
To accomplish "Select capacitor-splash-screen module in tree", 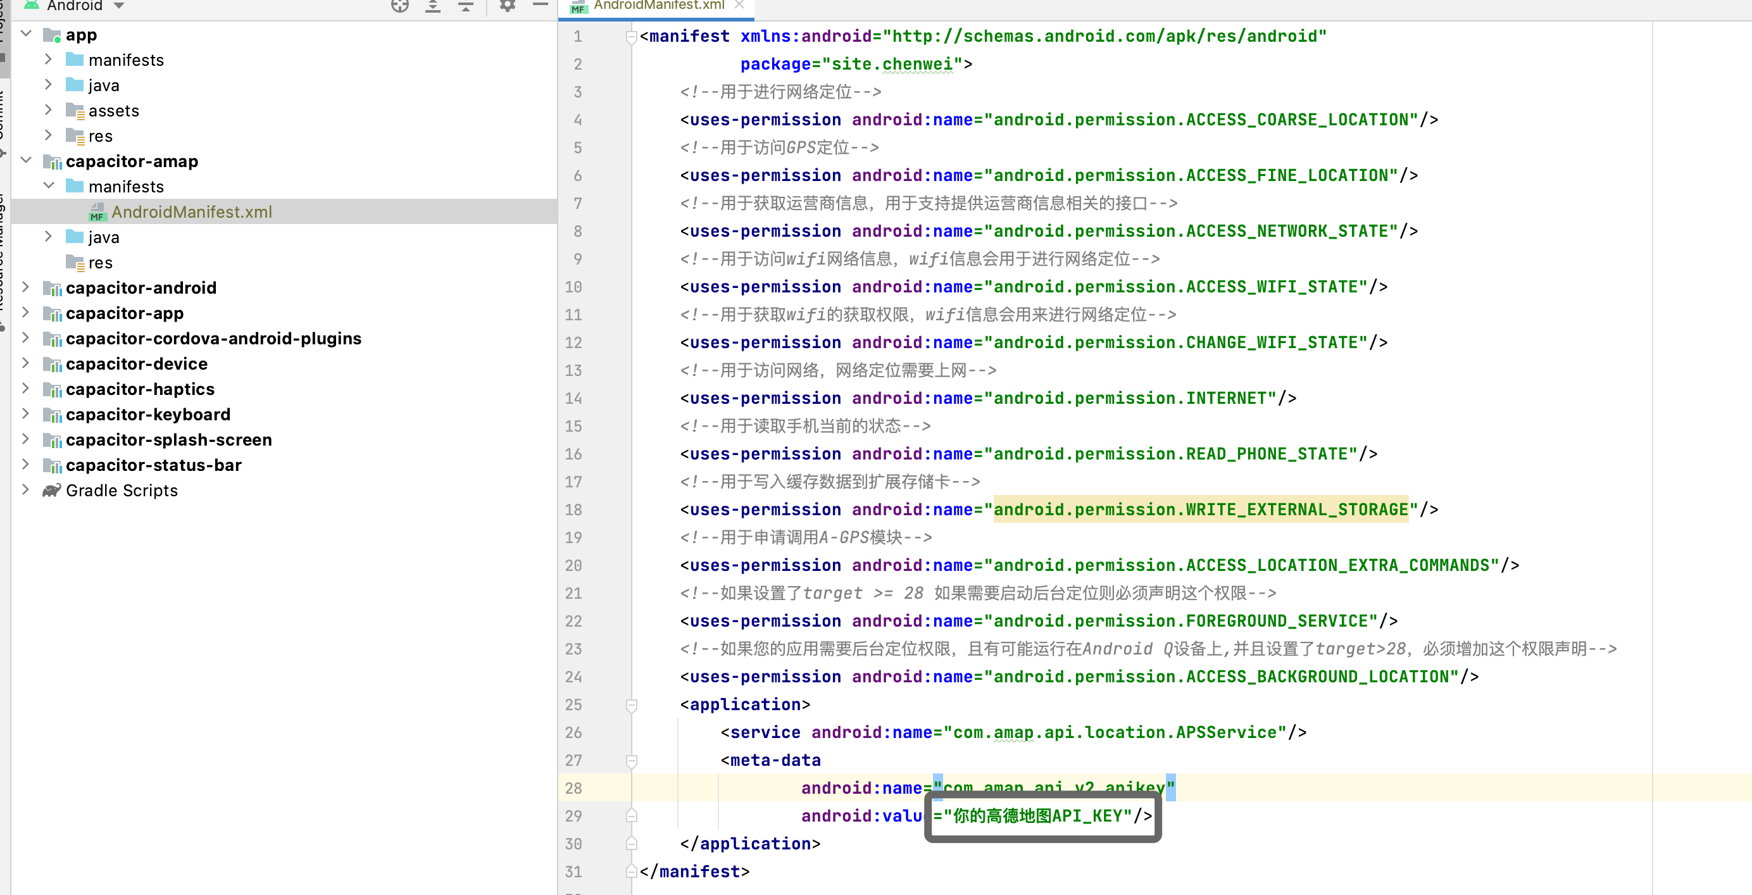I will point(168,440).
